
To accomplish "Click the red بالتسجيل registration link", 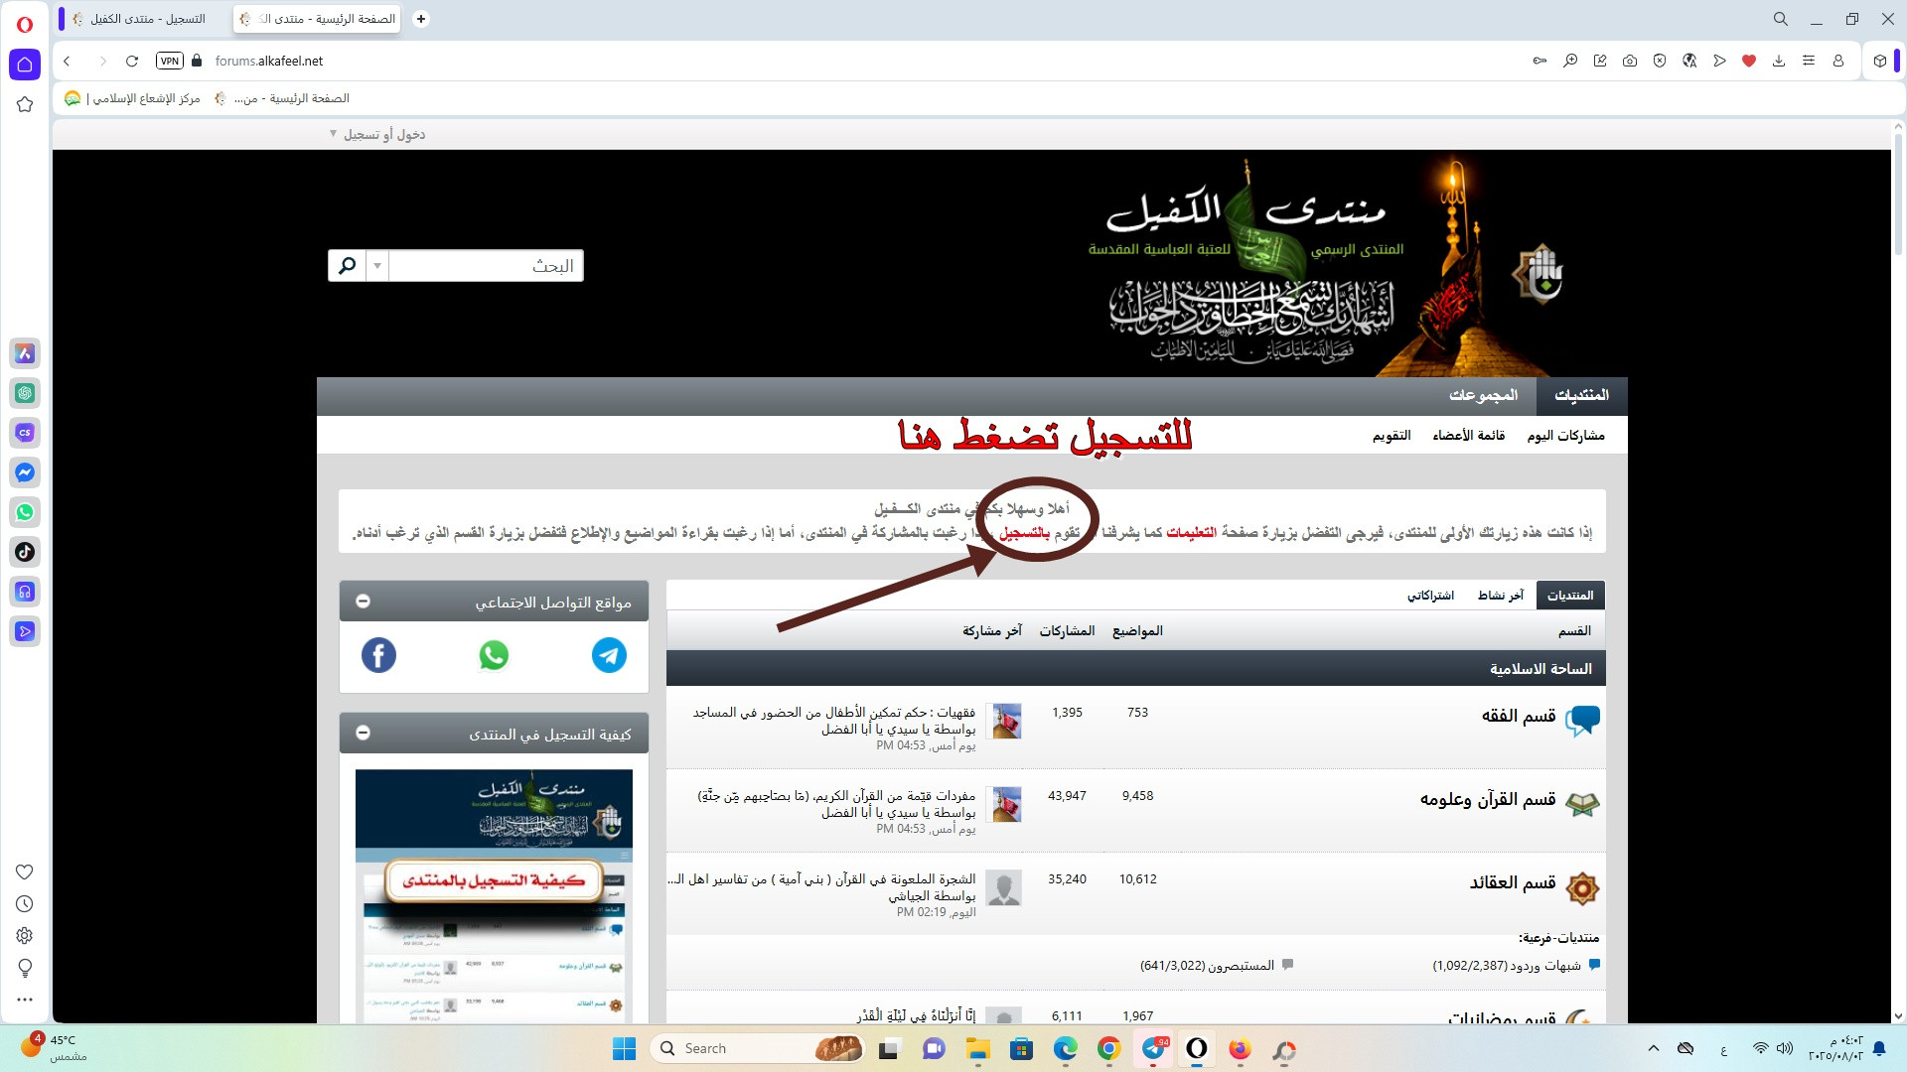I will 1024,533.
